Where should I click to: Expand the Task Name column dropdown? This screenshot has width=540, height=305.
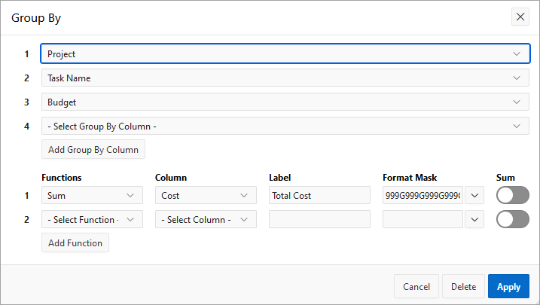click(285, 78)
